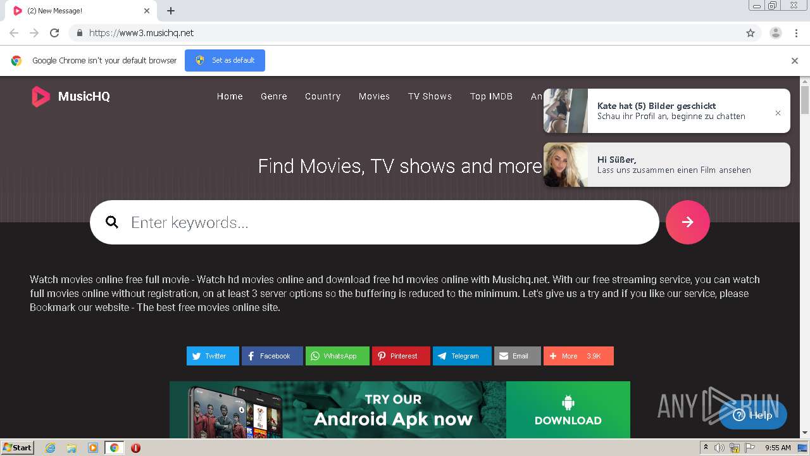
Task: Close the Kate notification popup
Action: [778, 113]
